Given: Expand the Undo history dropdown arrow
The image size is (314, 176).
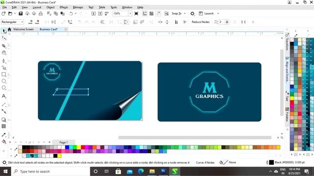Looking at the screenshot, I should (x=76, y=14).
